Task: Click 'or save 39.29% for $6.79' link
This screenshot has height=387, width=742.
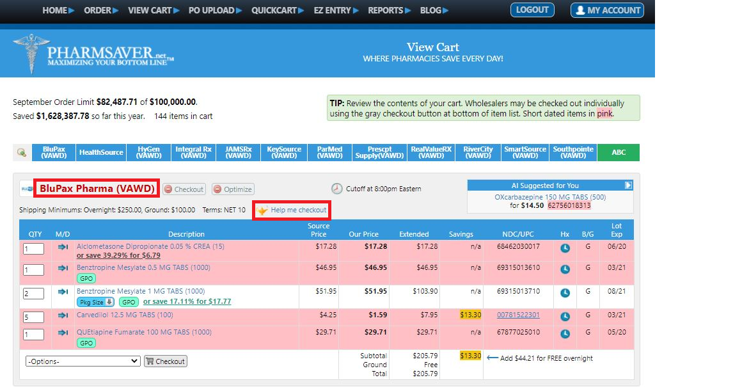Action: pyautogui.click(x=118, y=255)
